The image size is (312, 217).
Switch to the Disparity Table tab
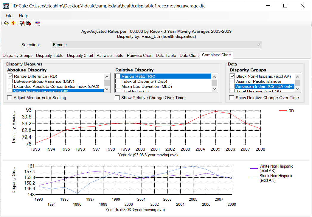click(x=49, y=55)
